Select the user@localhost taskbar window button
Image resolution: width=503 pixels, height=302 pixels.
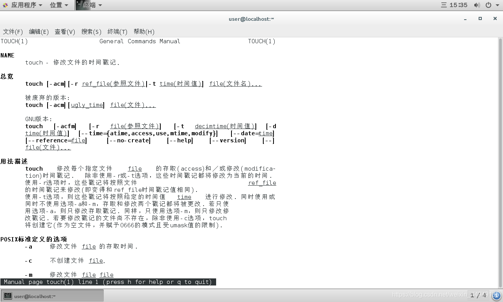click(53, 296)
